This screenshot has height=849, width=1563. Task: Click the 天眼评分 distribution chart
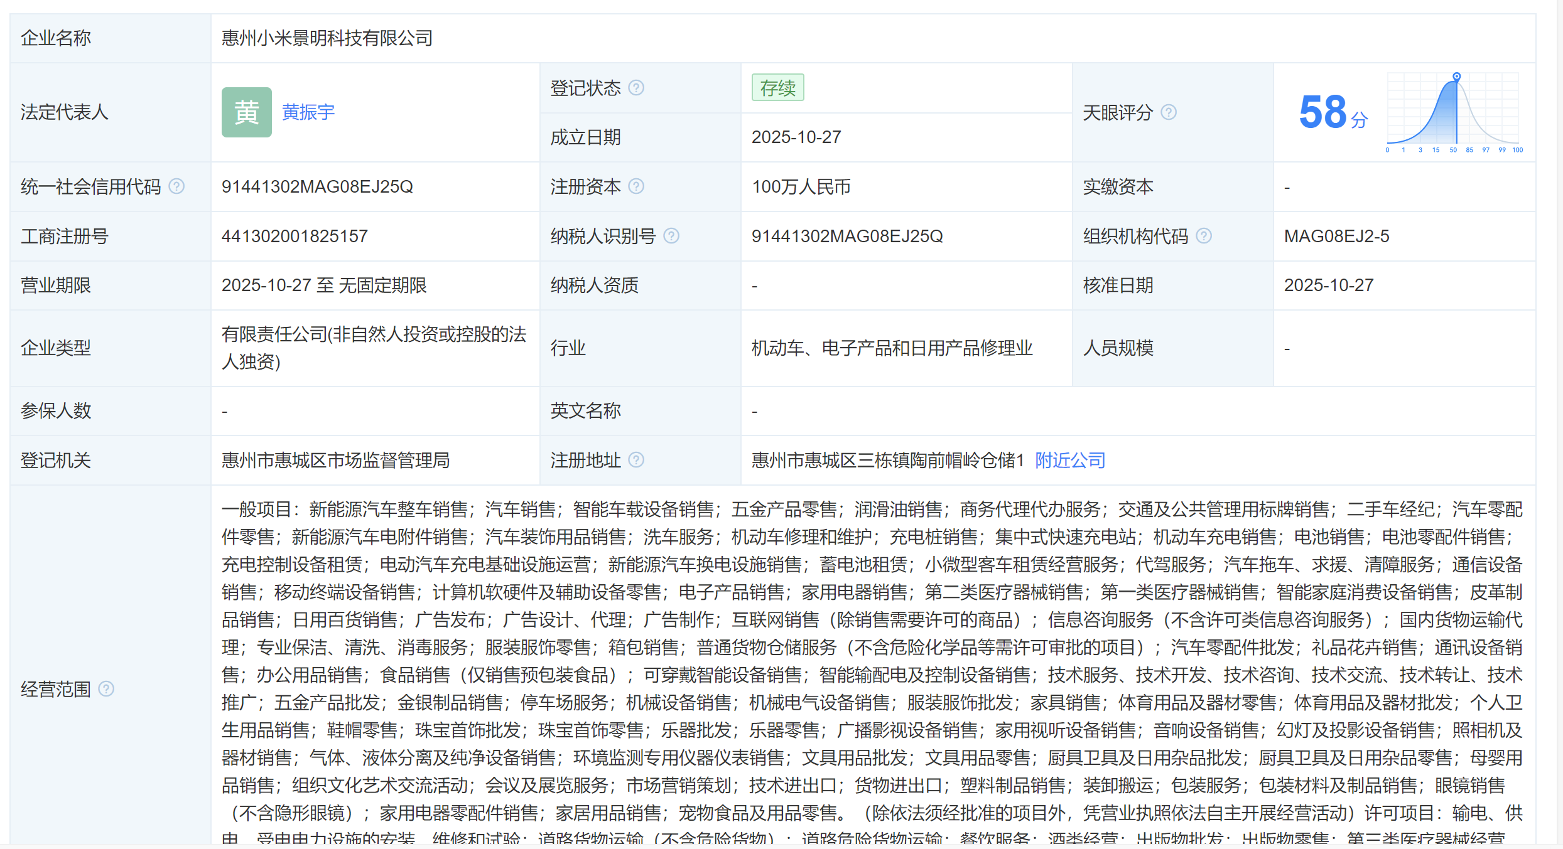1453,112
